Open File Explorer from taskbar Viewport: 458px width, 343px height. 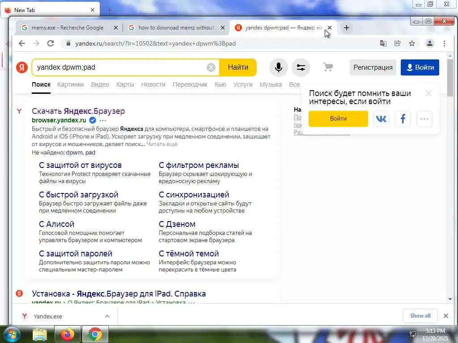[x=40, y=335]
